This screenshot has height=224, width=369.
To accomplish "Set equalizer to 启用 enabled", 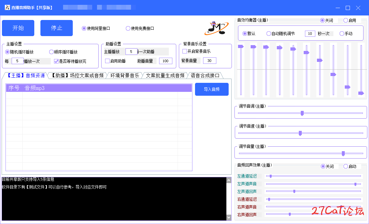I will pos(350,20).
